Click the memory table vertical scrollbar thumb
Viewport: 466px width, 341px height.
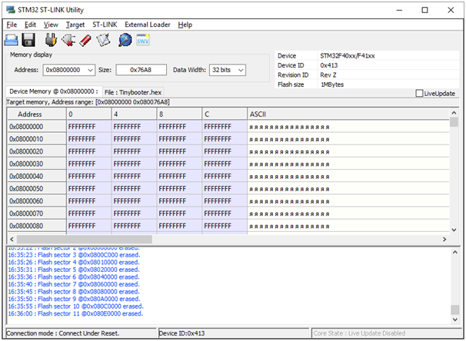point(454,122)
